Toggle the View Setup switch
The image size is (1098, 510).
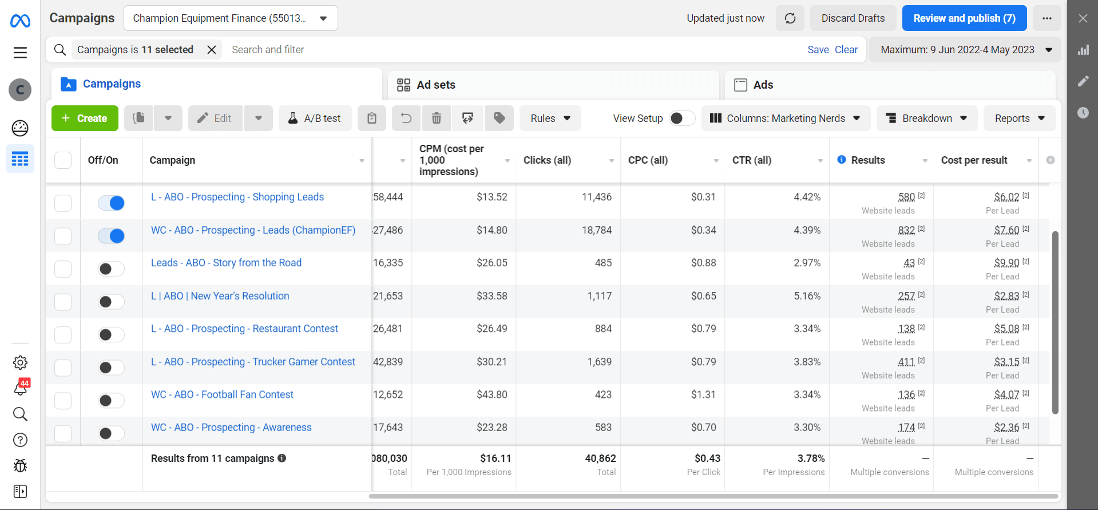[x=682, y=118]
